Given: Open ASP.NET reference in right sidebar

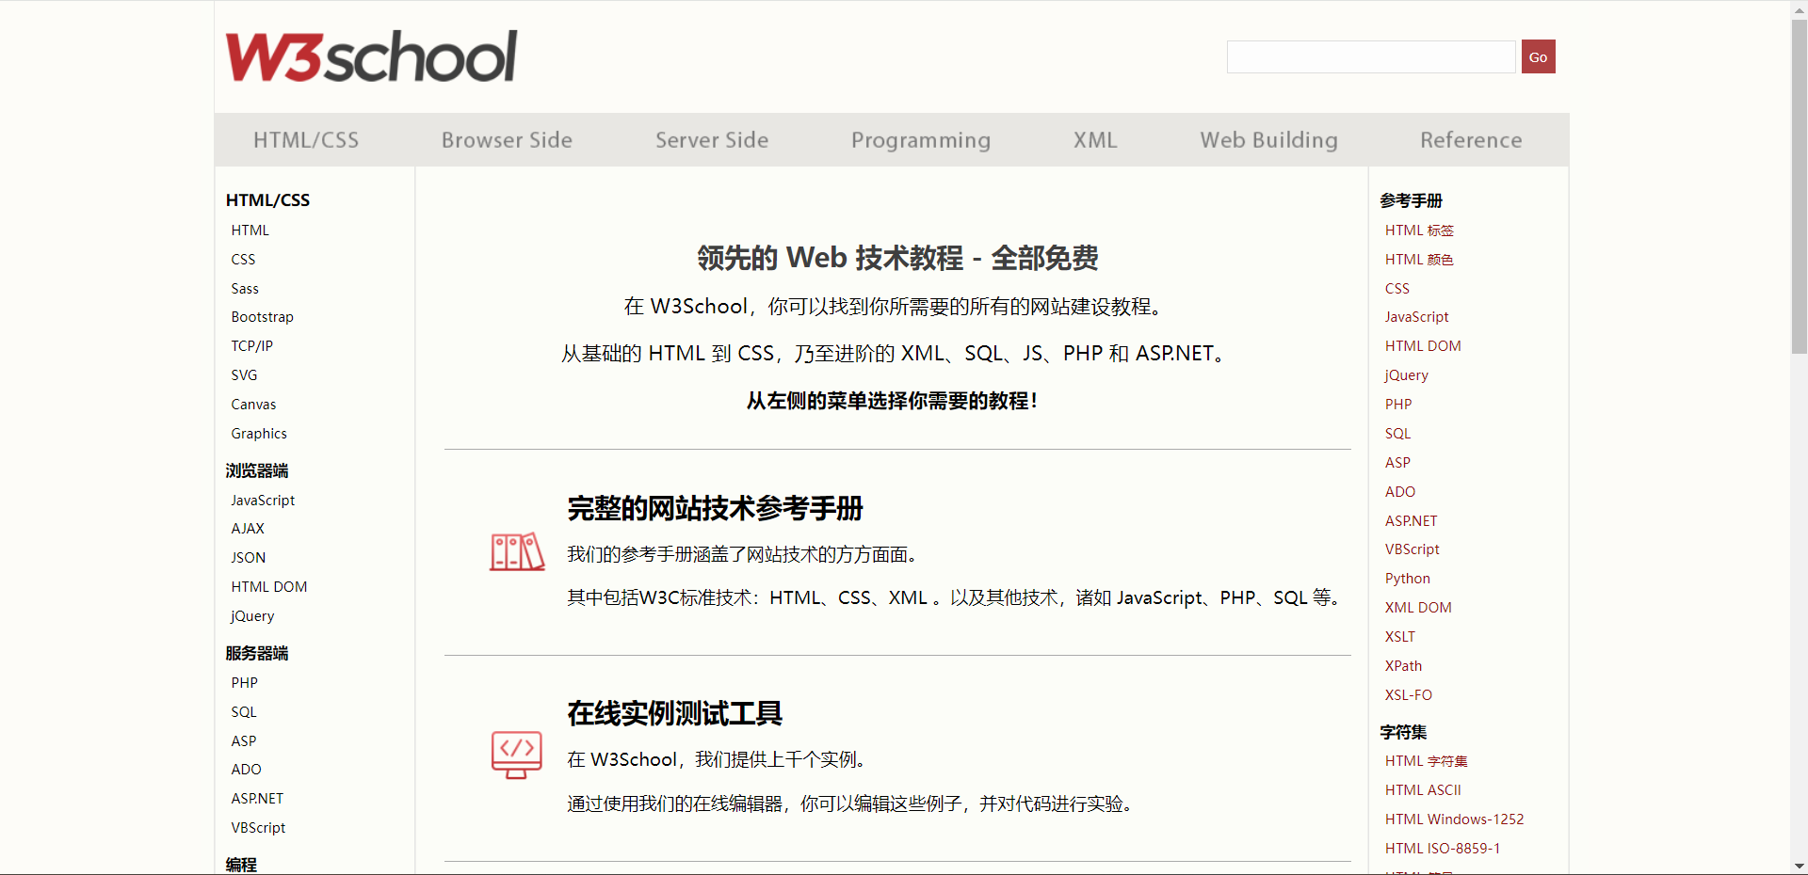Looking at the screenshot, I should [x=1411, y=521].
